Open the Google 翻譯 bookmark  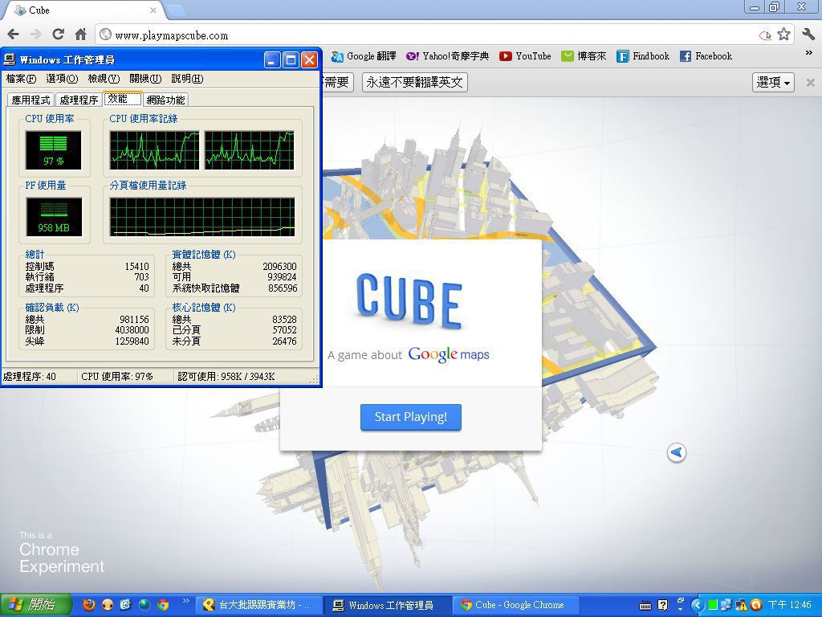[x=364, y=56]
